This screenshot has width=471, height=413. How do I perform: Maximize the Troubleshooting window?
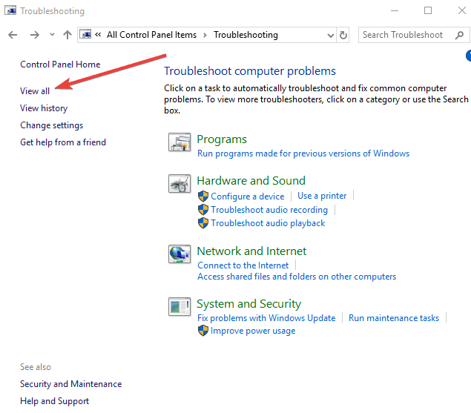coord(428,11)
